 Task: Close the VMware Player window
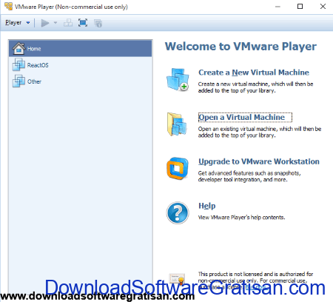click(x=323, y=7)
